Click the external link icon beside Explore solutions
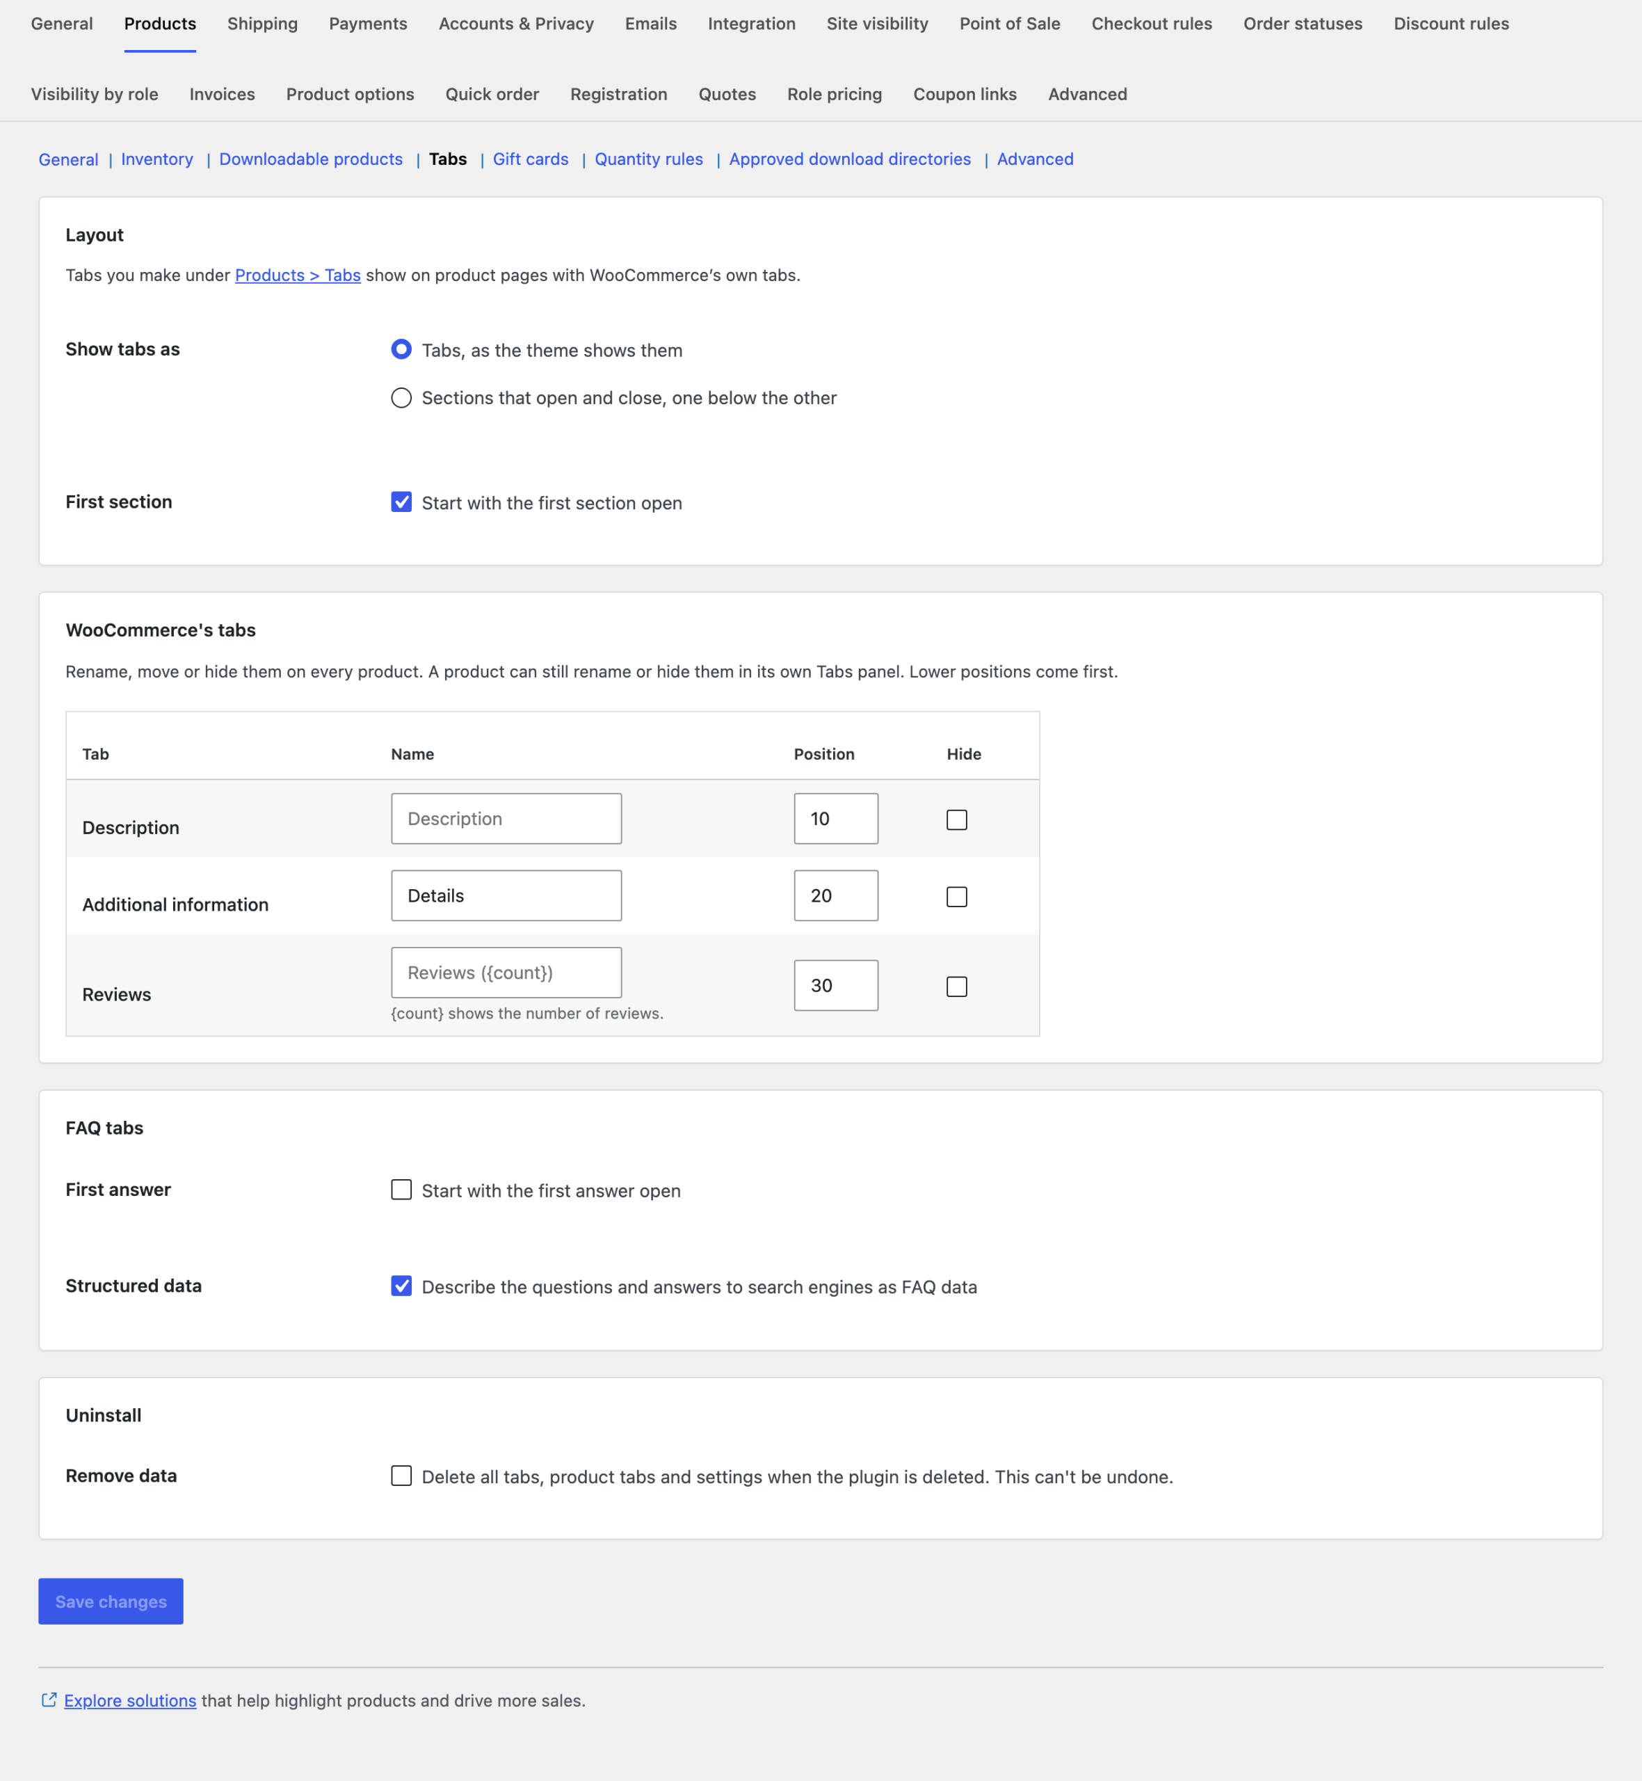Screen dimensions: 1642x1781 (x=49, y=1699)
